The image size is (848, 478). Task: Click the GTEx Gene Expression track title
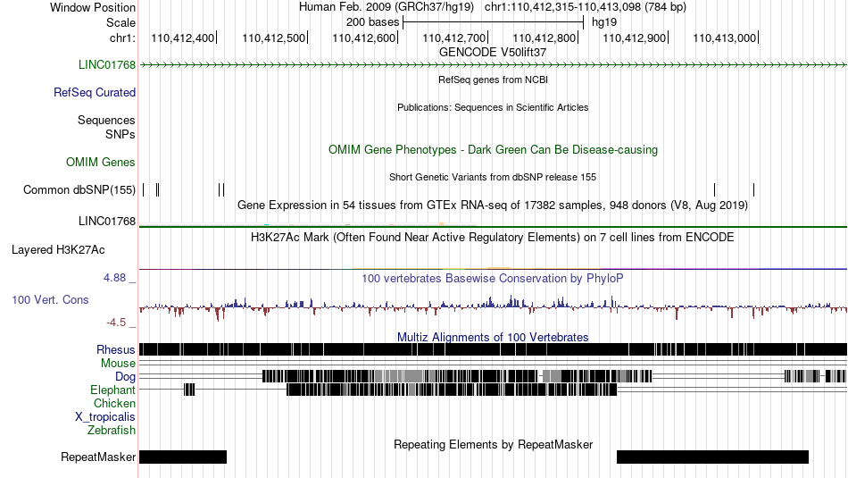493,205
